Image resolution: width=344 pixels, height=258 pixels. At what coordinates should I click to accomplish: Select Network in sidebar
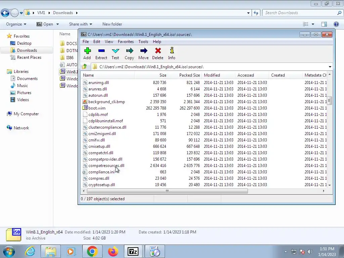[21, 128]
